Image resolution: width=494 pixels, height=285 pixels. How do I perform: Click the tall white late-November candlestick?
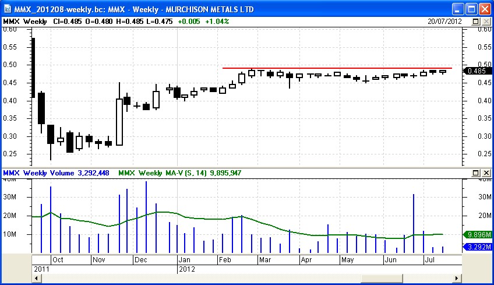pos(119,122)
